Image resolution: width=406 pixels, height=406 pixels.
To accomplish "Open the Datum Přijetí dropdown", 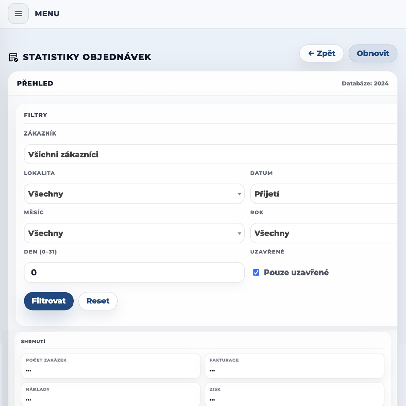I will (325, 194).
